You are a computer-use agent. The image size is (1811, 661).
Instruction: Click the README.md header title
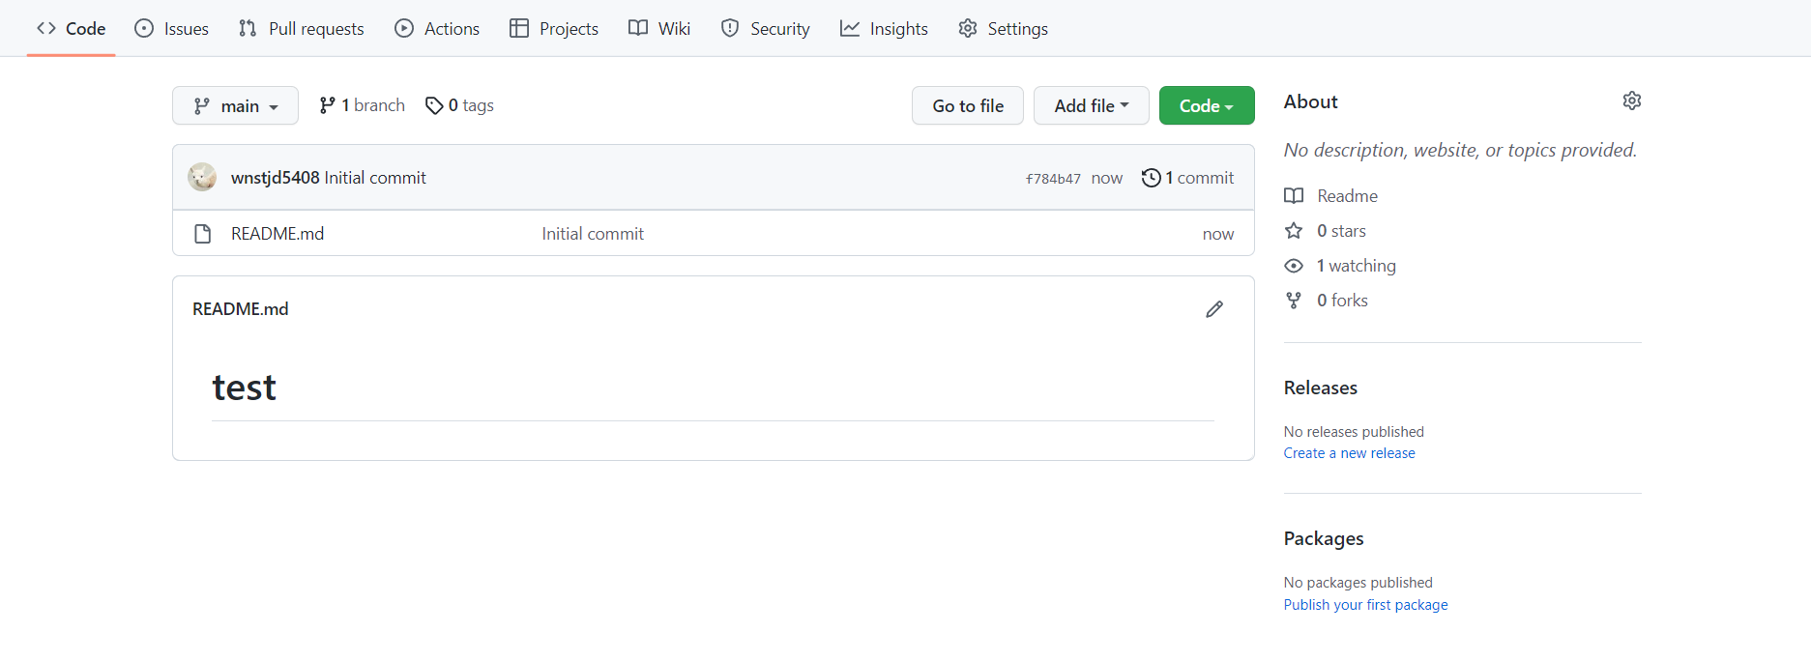pyautogui.click(x=241, y=309)
